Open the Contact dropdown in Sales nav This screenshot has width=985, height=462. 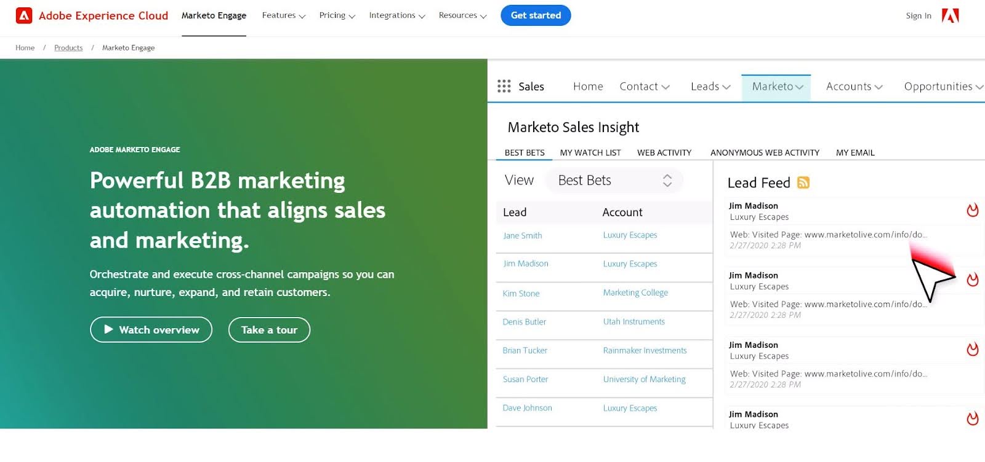645,87
